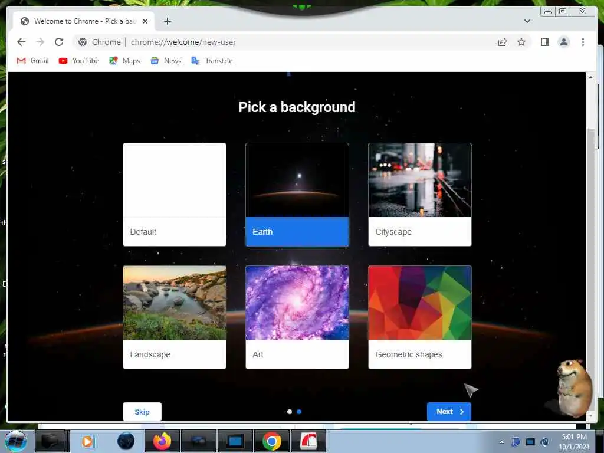Click the page vertical scrollbar

coord(590,247)
